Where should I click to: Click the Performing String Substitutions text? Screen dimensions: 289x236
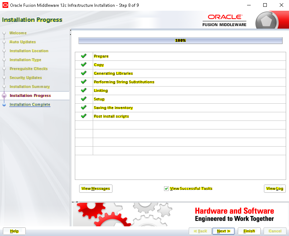124,82
